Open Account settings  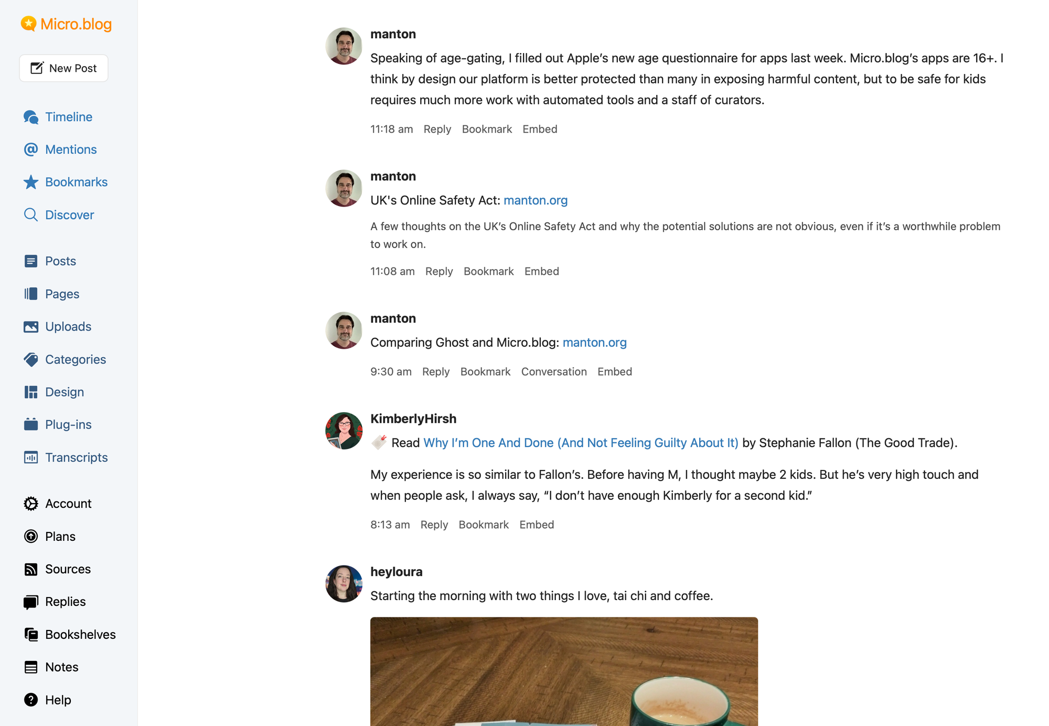tap(68, 503)
